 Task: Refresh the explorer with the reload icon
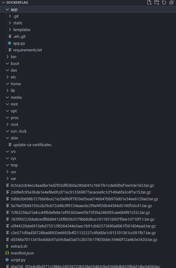pyautogui.click(x=164, y=2)
